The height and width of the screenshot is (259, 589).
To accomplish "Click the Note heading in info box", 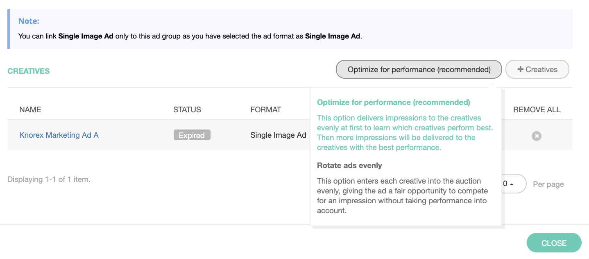I will 29,21.
